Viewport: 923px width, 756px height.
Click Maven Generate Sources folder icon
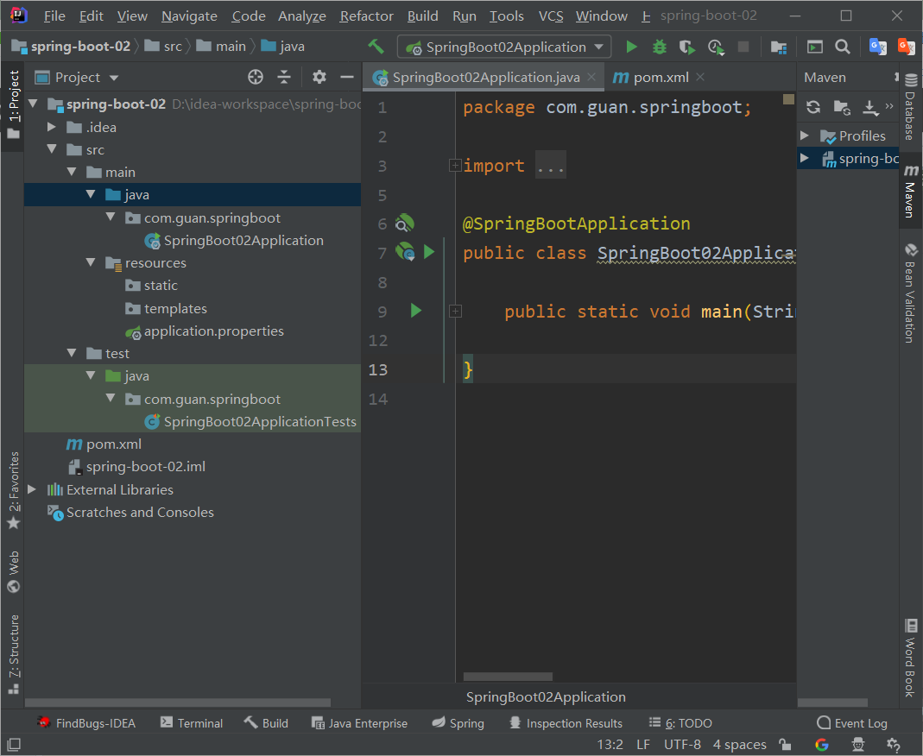tap(842, 107)
